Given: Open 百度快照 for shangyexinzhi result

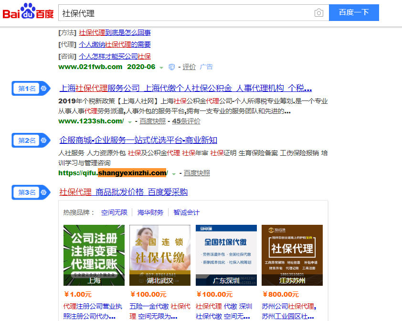Looking at the screenshot, I should 197,173.
